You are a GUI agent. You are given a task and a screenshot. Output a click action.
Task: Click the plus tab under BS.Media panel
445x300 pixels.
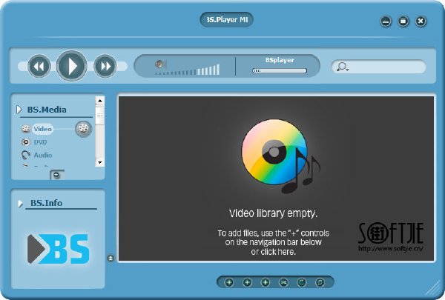coord(57,175)
